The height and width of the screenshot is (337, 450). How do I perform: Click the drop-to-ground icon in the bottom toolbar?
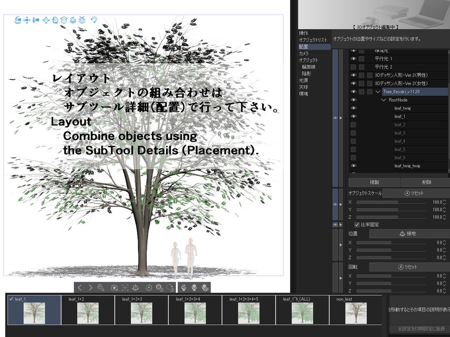pyautogui.click(x=136, y=287)
